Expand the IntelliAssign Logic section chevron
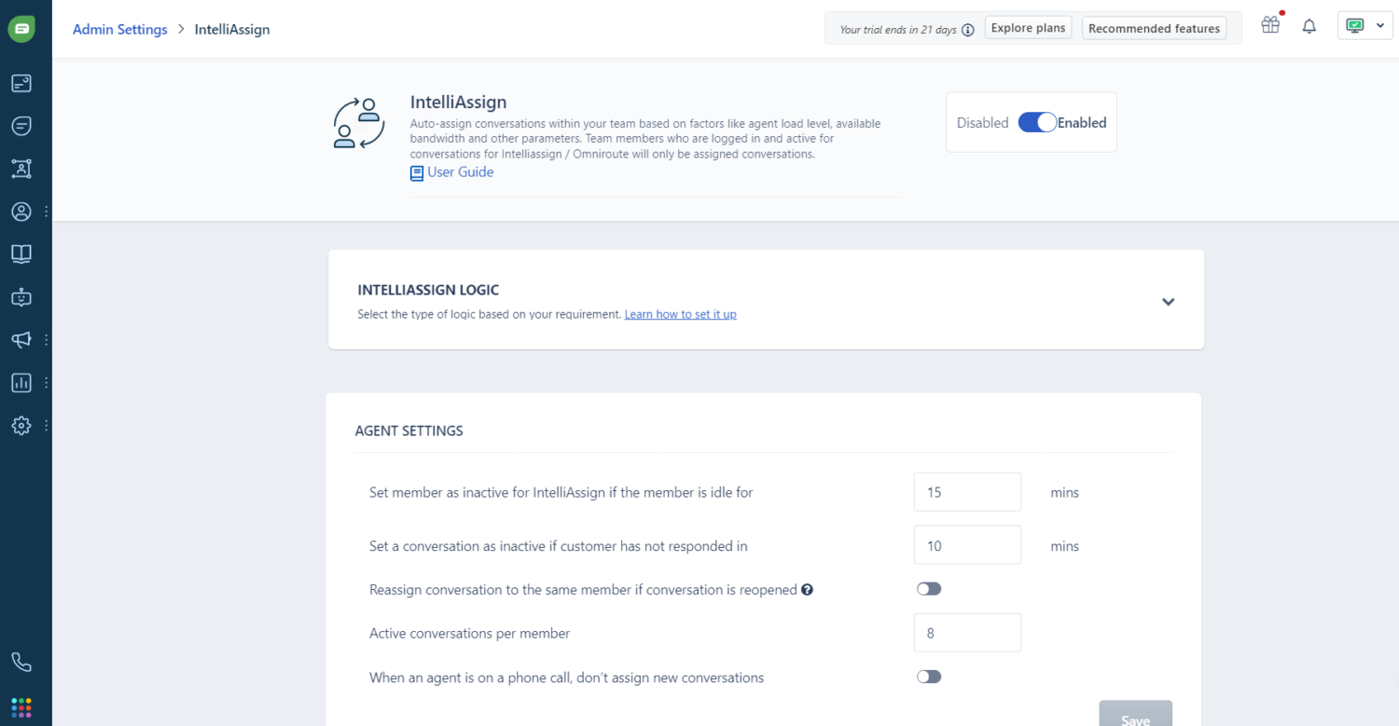1399x726 pixels. pos(1168,302)
